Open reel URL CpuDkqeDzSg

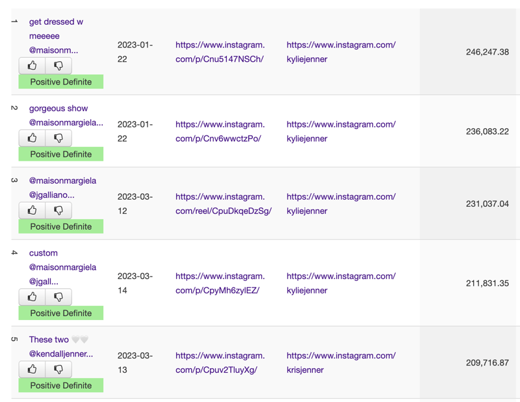224,204
